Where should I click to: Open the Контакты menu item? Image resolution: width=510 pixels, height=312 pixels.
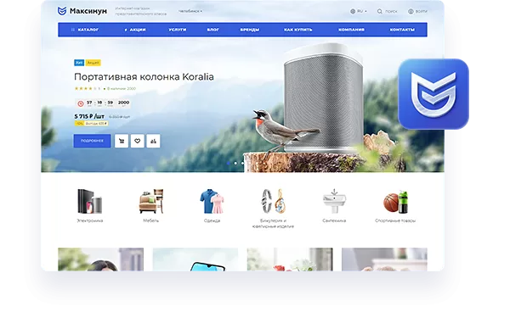pos(402,30)
